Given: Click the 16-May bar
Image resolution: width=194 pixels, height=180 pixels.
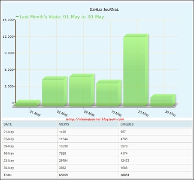Looking at the screenshot, I should [x=109, y=93].
